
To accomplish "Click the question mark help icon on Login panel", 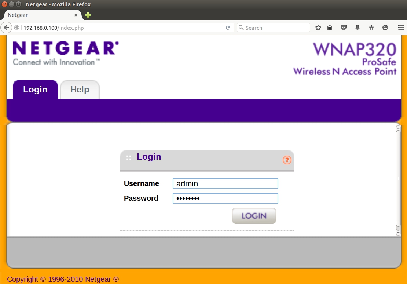I will [286, 160].
